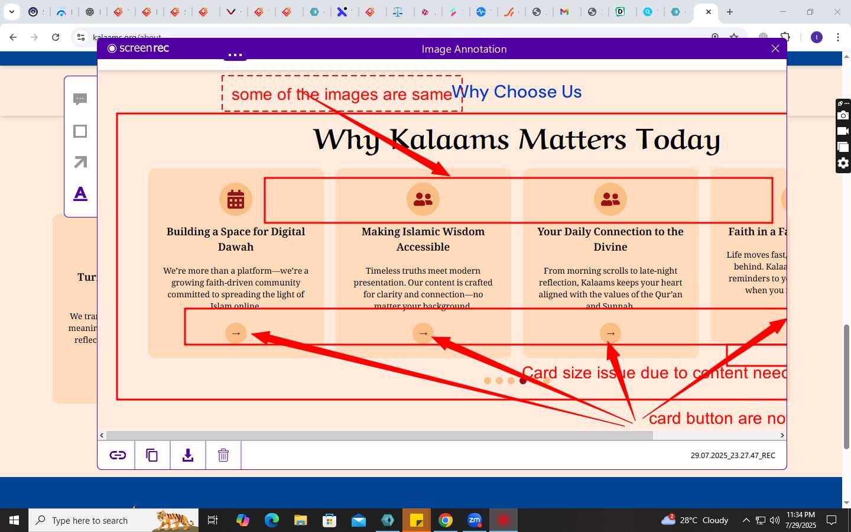The width and height of the screenshot is (851, 532).
Task: Download the annotated image
Action: point(188,455)
